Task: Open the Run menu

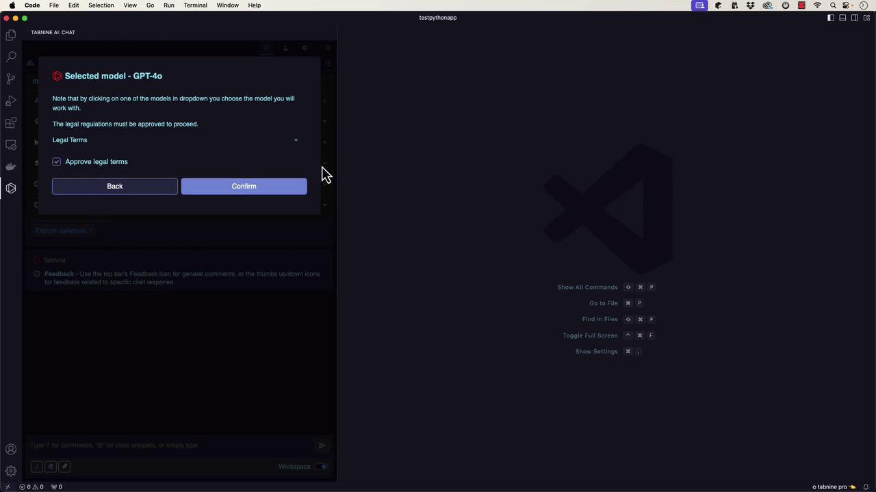Action: click(x=169, y=5)
